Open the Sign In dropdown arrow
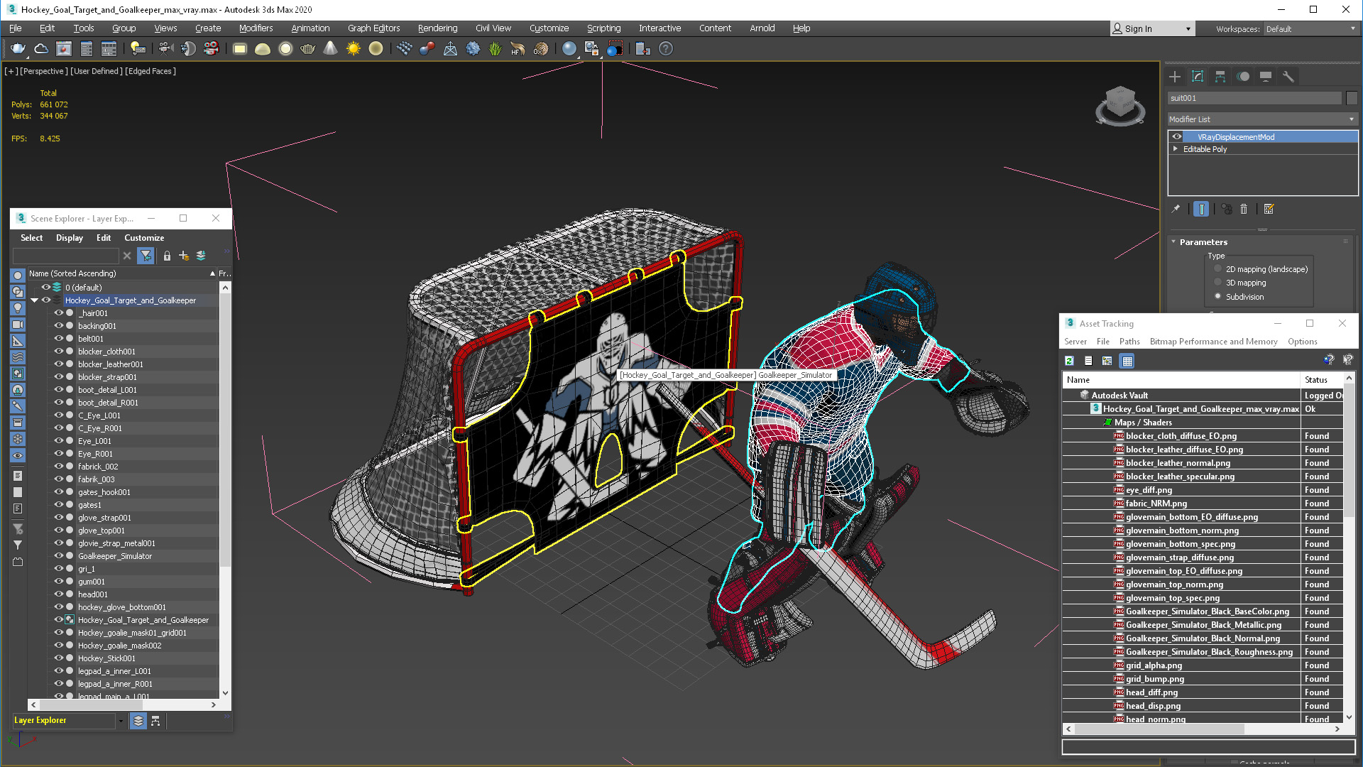 click(x=1188, y=29)
